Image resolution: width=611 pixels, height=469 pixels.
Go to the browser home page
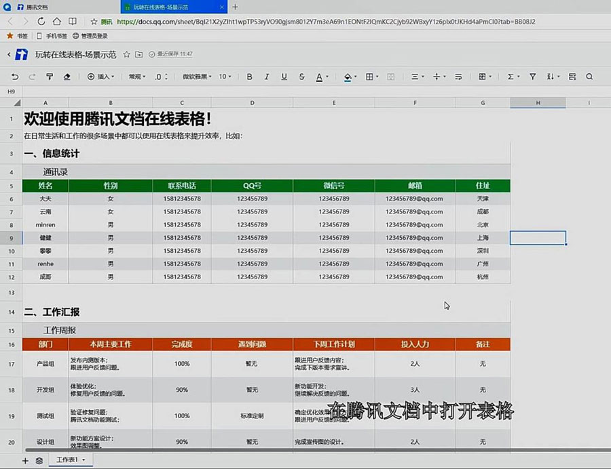57,22
